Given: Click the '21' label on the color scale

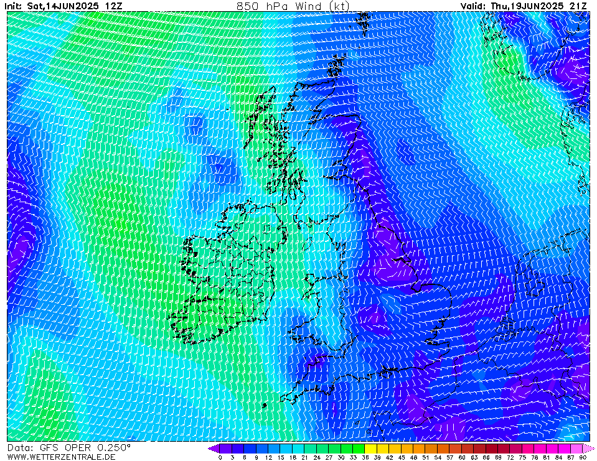Looking at the screenshot, I should tap(304, 457).
